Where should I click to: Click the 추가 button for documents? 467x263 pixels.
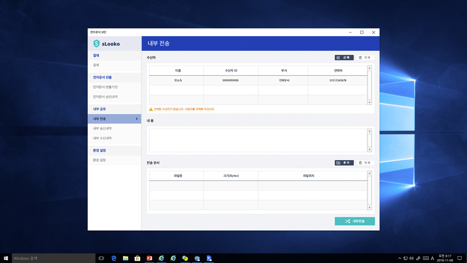pos(344,163)
